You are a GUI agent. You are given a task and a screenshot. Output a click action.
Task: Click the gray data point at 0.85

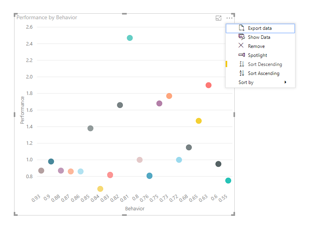[90, 128]
